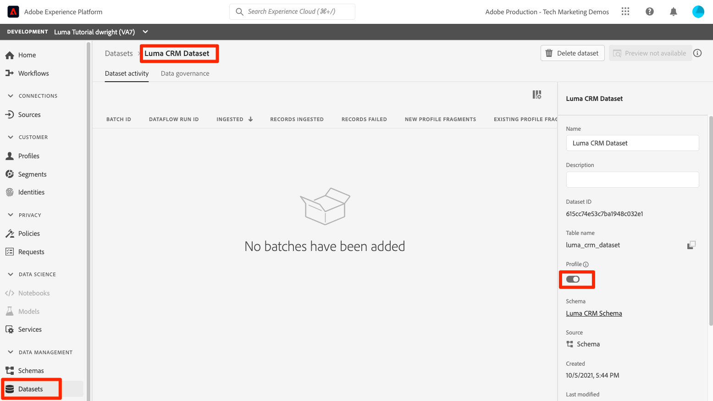Viewport: 713px width, 401px height.
Task: Open the help question mark icon
Action: coord(650,11)
